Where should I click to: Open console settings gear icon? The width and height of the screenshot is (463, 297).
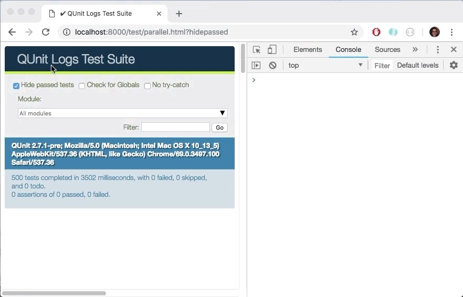pyautogui.click(x=454, y=66)
